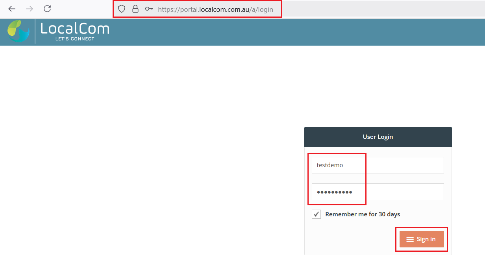
Task: Click the browser back arrow
Action: 12,9
